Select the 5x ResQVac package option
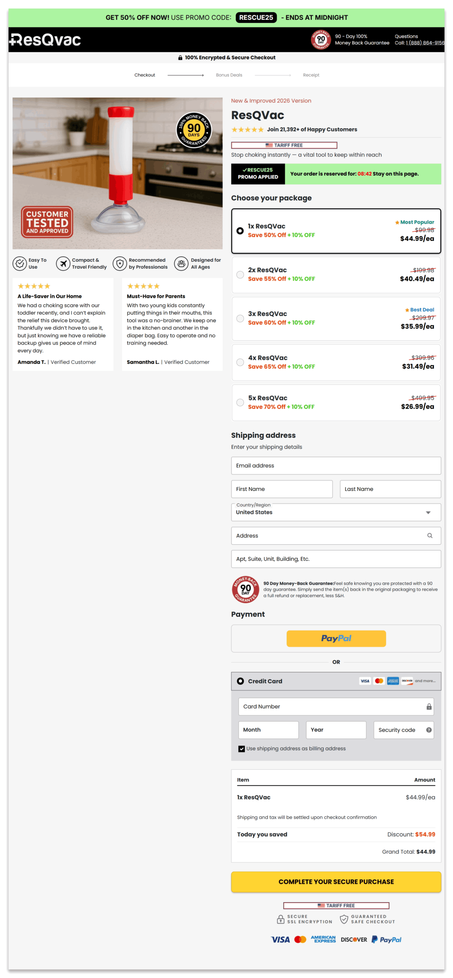The height and width of the screenshot is (978, 453). point(336,403)
